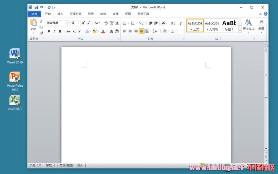This screenshot has height=174, width=278.
Task: Toggle superscript formatting
Action: [80, 31]
